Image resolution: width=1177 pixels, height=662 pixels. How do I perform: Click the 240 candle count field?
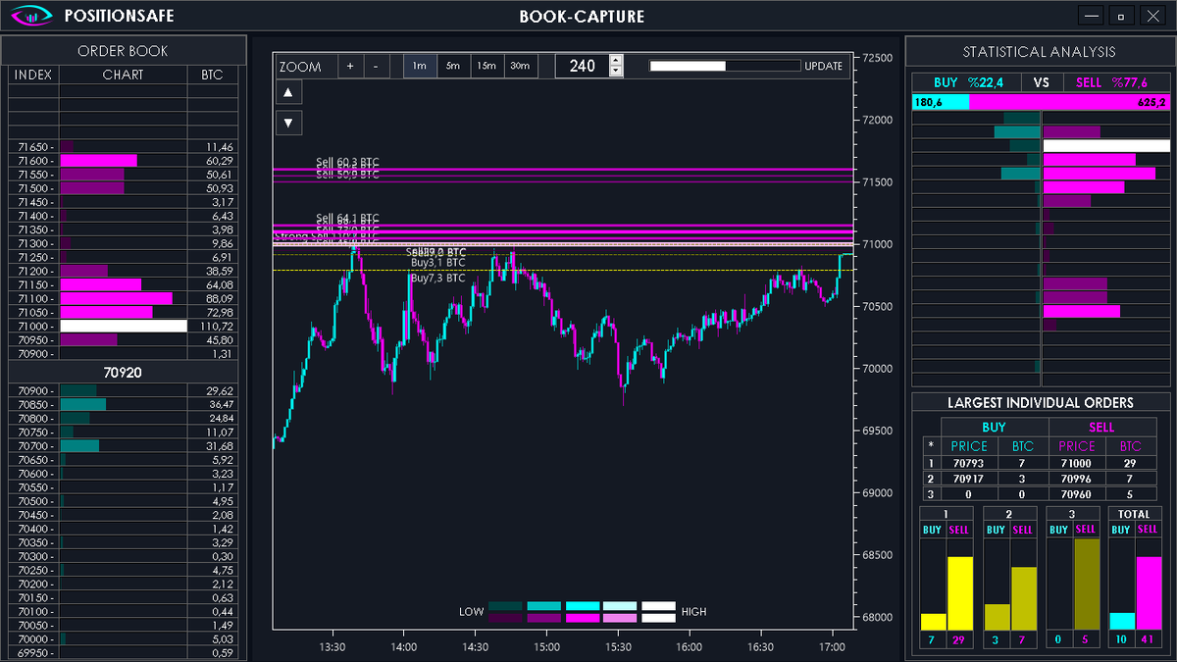[583, 66]
